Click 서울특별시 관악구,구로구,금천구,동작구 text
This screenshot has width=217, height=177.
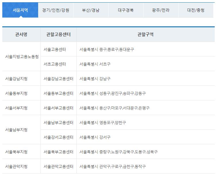tap(113, 166)
